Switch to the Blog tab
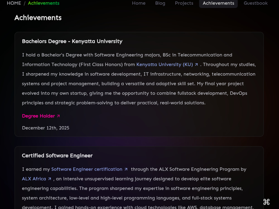Screen dimensions: 279x209 click(160, 3)
